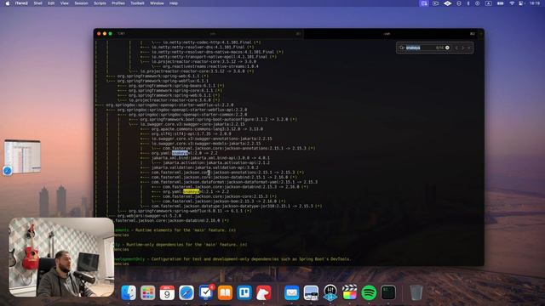
Task: Open the Shell menu
Action: [37, 3]
